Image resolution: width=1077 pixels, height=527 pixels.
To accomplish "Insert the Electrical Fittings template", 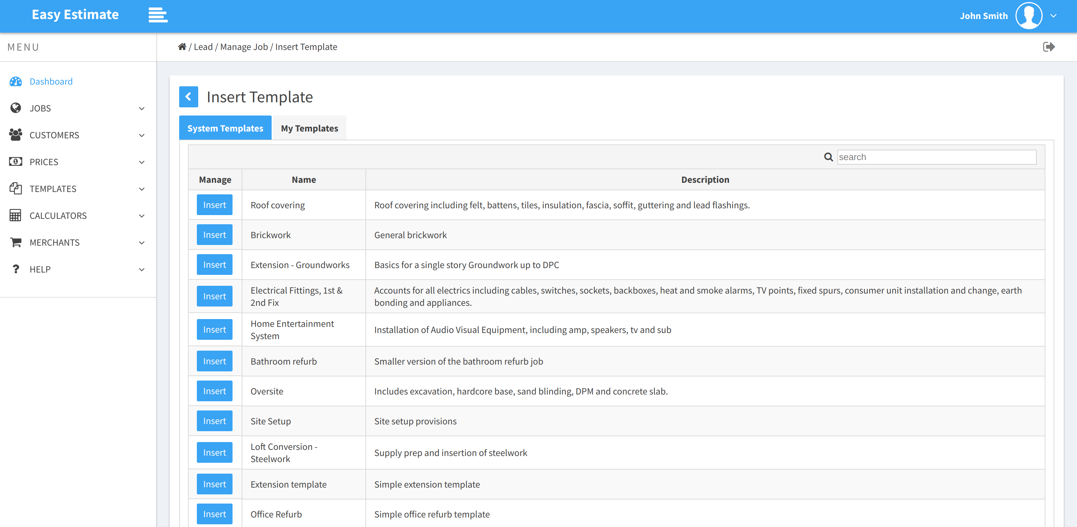I will [215, 296].
